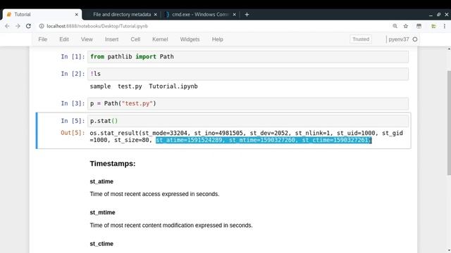This screenshot has width=451, height=253.
Task: Close the File and directory metadata tab
Action: [155, 14]
